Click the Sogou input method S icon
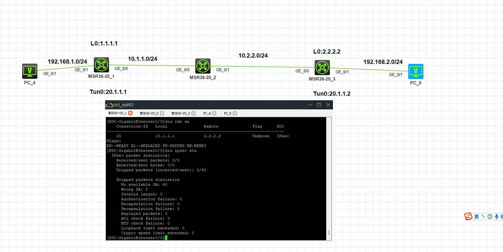The height and width of the screenshot is (252, 503). click(468, 216)
